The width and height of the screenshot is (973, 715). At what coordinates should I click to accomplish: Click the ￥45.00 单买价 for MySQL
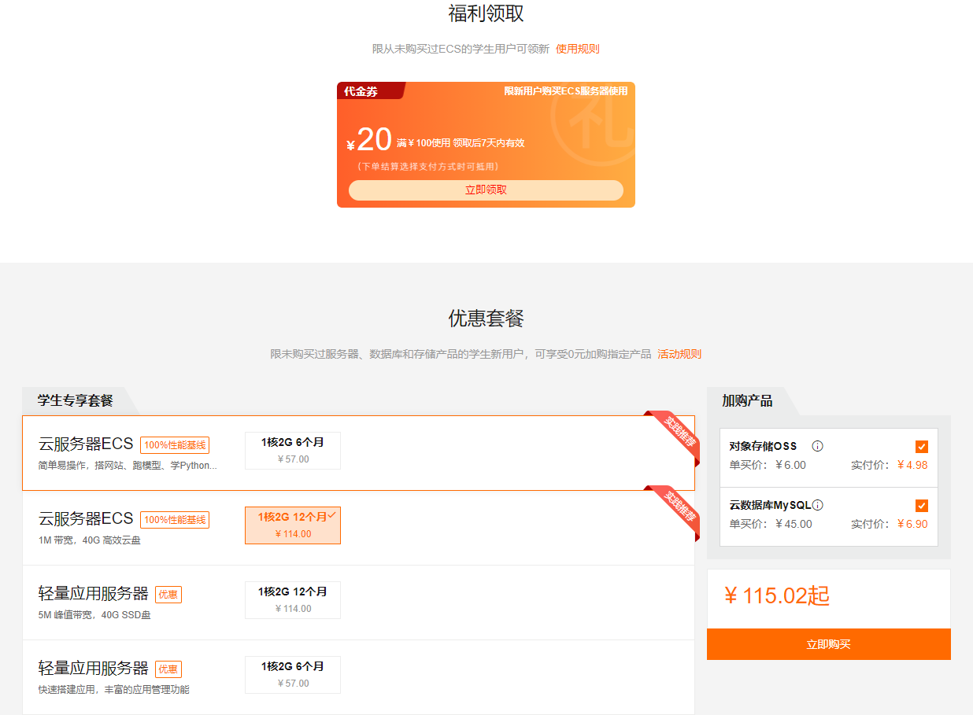(794, 524)
